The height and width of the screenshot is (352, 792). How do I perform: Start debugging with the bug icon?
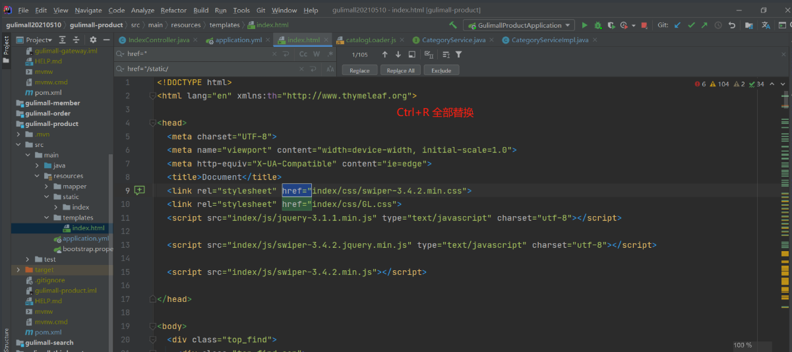coord(598,25)
